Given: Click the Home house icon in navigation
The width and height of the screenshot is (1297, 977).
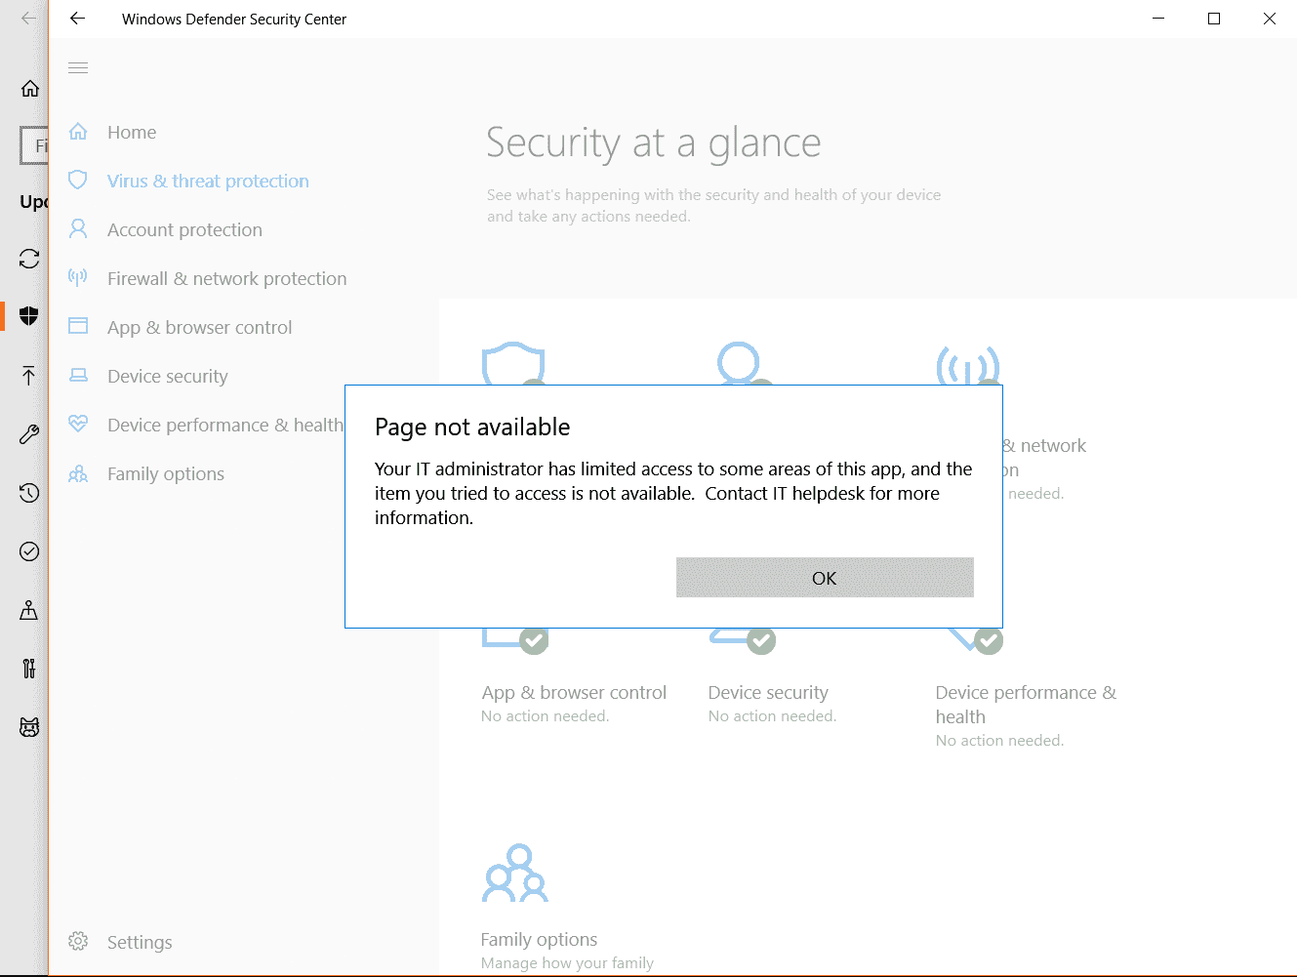Looking at the screenshot, I should click(x=78, y=132).
